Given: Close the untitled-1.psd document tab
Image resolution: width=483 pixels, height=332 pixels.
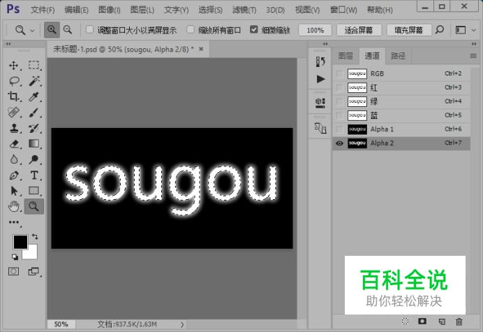Looking at the screenshot, I should pyautogui.click(x=201, y=49).
